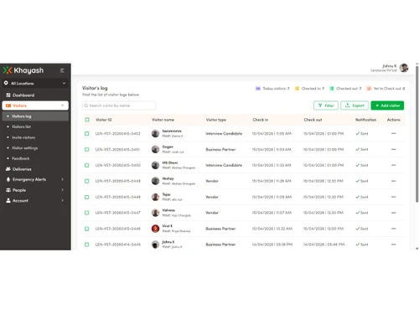This screenshot has width=419, height=314.
Task: Select checkbox for visitor ID ending 0451
Action: pyautogui.click(x=87, y=149)
